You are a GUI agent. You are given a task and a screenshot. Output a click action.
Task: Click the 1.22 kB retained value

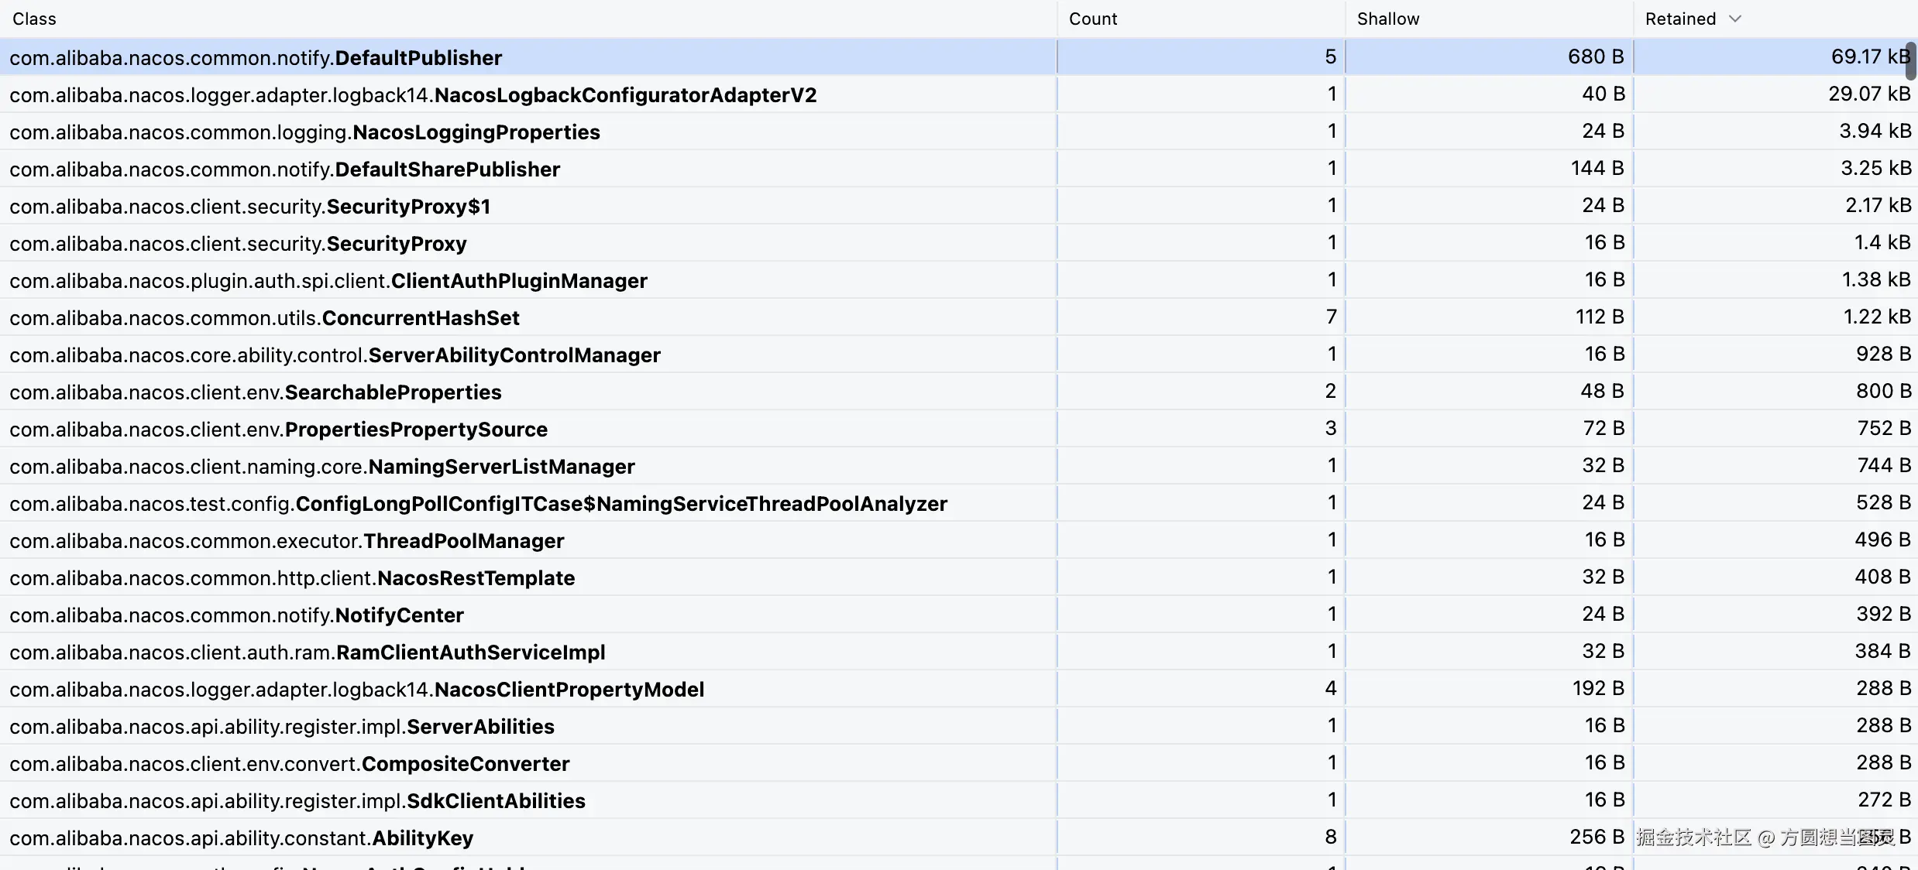1877,317
